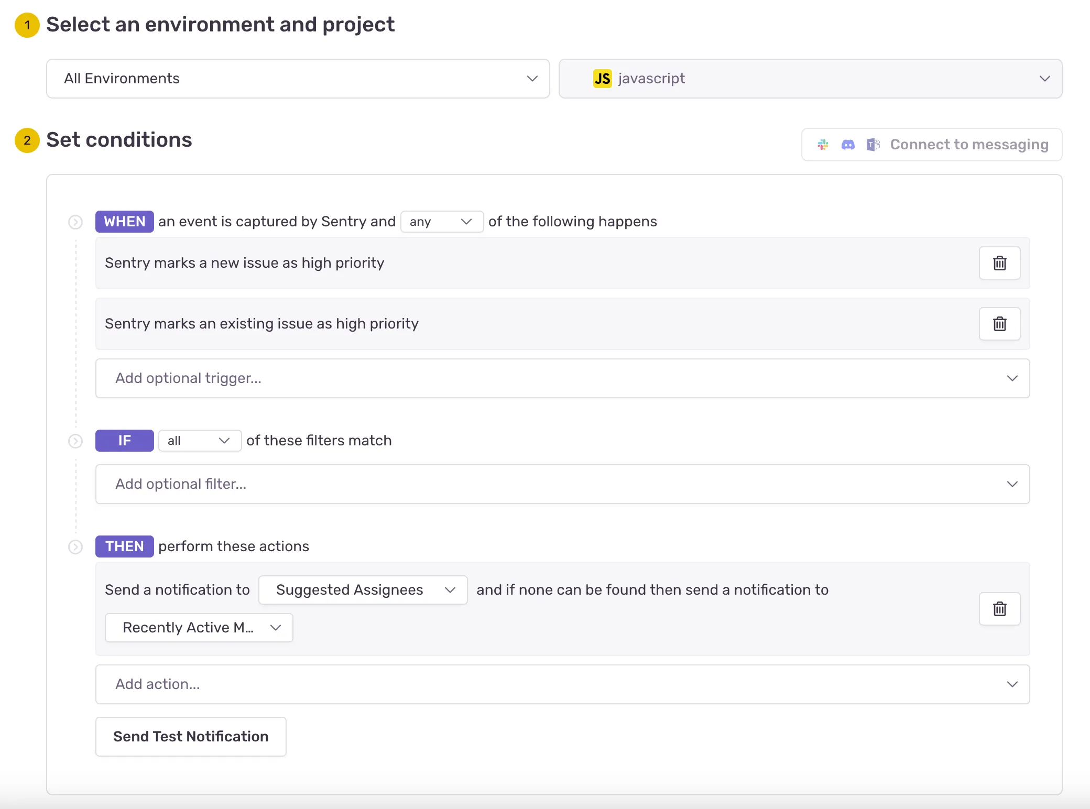Open the 'all' filters match dropdown

coord(199,441)
